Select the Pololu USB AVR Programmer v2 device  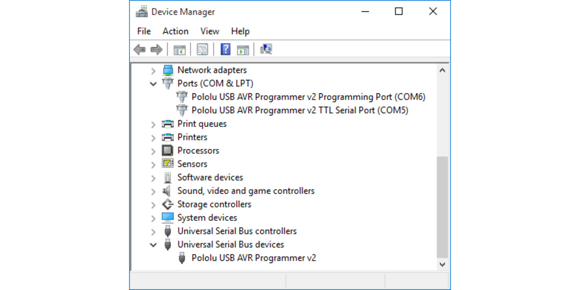click(254, 258)
